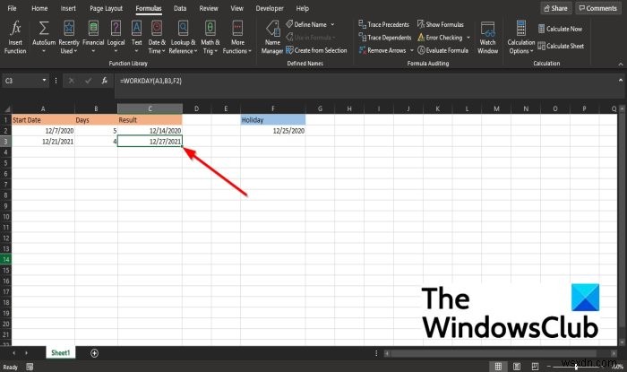Viewport: 627px width, 372px height.
Task: Click Calculate Now
Action: (560, 29)
